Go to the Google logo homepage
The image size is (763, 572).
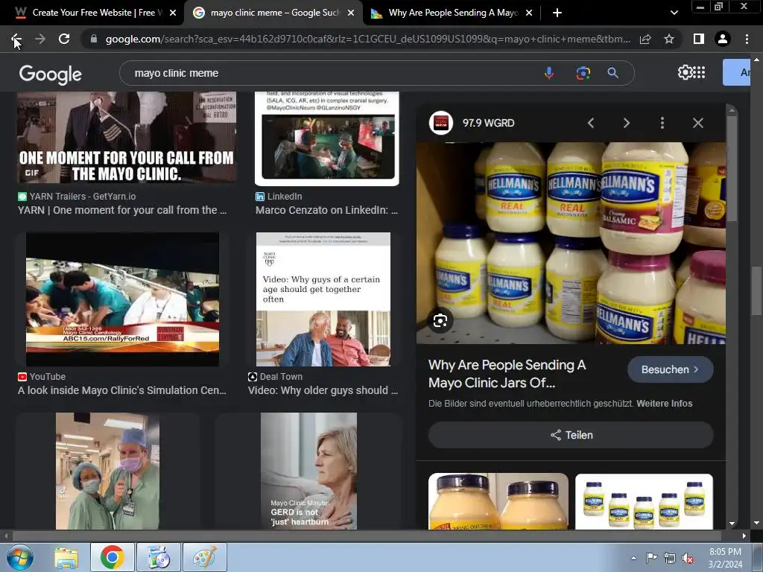(x=51, y=74)
